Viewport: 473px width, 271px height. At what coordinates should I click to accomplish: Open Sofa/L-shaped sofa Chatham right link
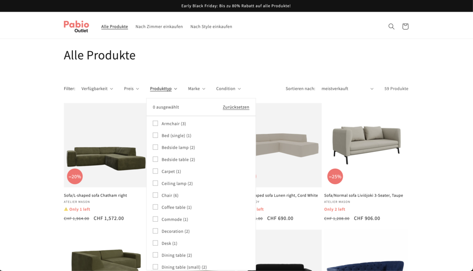(x=95, y=195)
